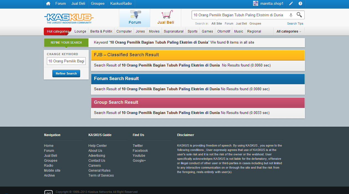Click the KASKUS logo
The image size is (349, 194).
(69, 18)
